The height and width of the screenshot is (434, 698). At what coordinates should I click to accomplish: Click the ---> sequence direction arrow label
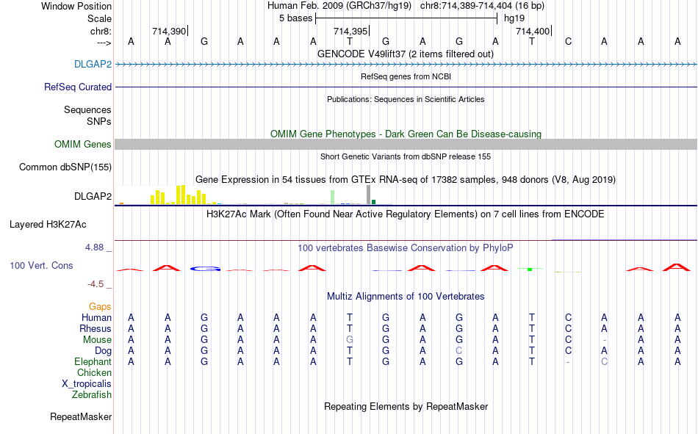(x=104, y=43)
